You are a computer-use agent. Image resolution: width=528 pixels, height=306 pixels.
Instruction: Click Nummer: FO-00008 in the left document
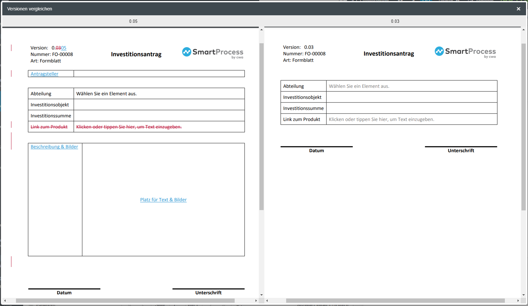(52, 54)
